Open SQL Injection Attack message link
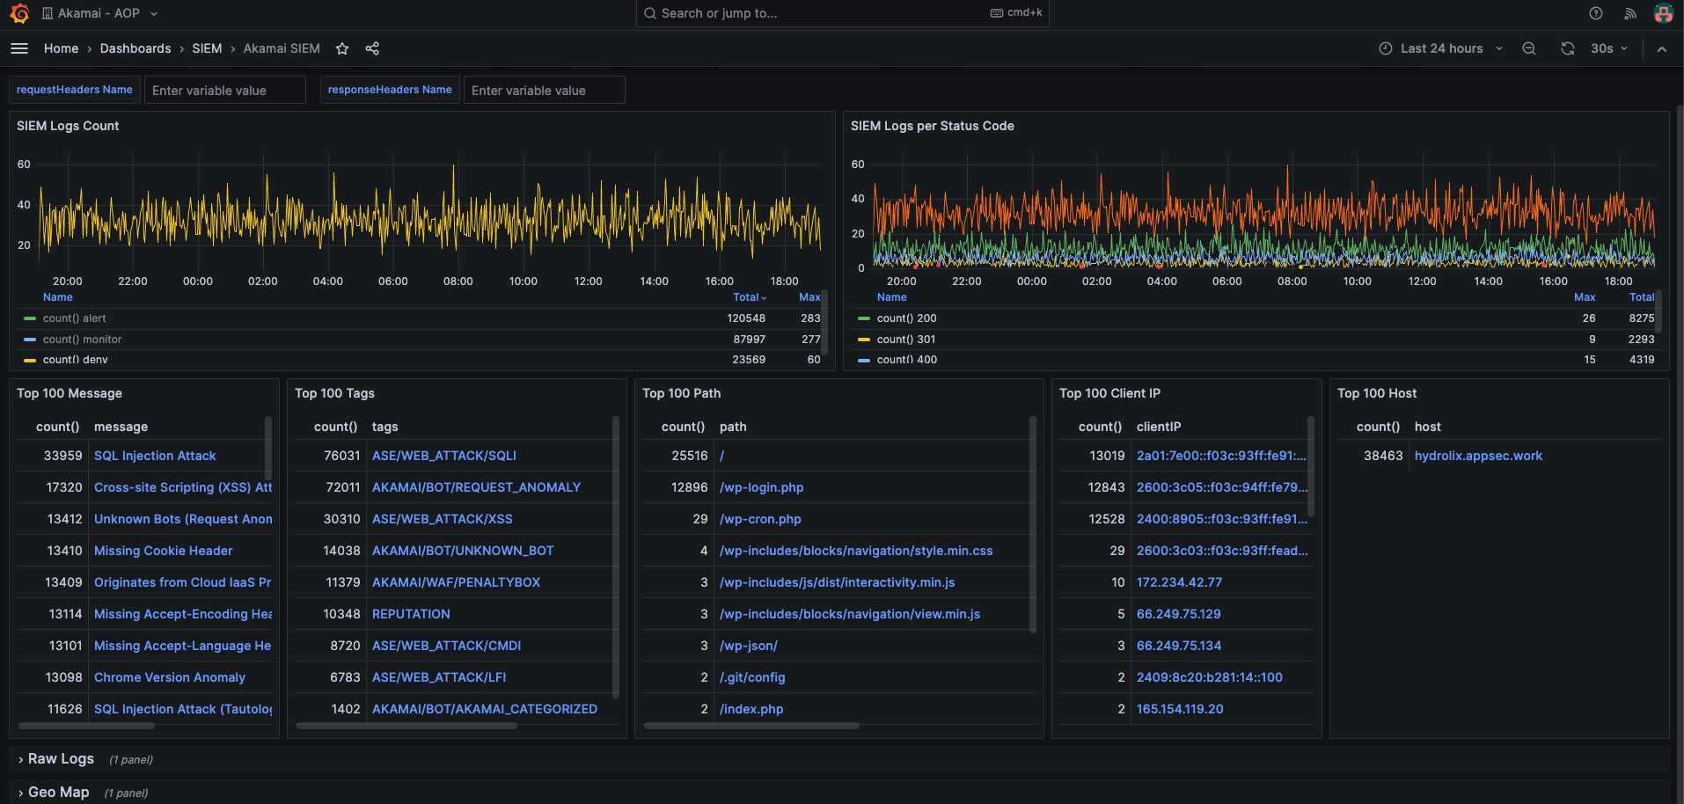The height and width of the screenshot is (804, 1684). coord(155,456)
